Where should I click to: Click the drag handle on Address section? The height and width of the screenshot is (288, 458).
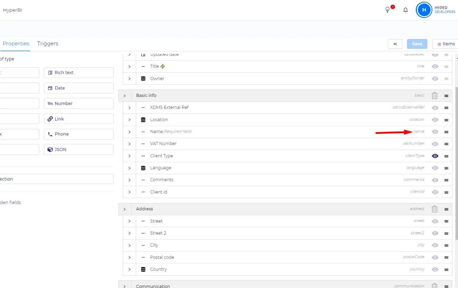click(446, 209)
